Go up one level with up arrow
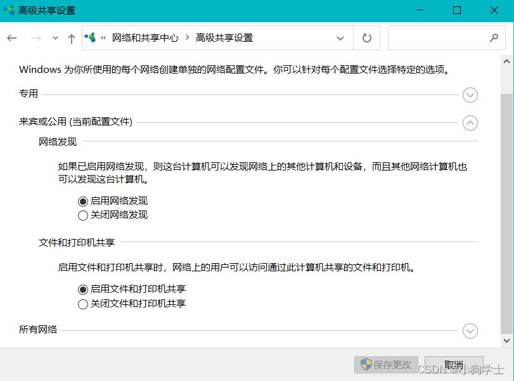 [72, 39]
